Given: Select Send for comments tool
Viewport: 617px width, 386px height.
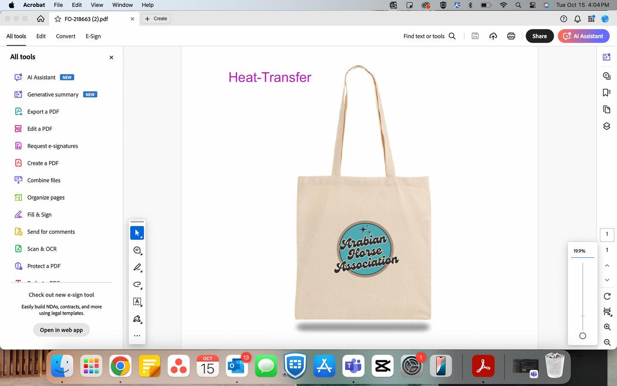Looking at the screenshot, I should [44, 232].
